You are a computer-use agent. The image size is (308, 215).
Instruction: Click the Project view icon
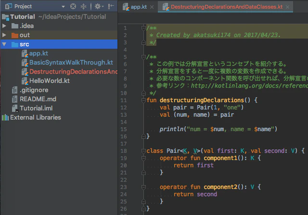pyautogui.click(x=8, y=6)
